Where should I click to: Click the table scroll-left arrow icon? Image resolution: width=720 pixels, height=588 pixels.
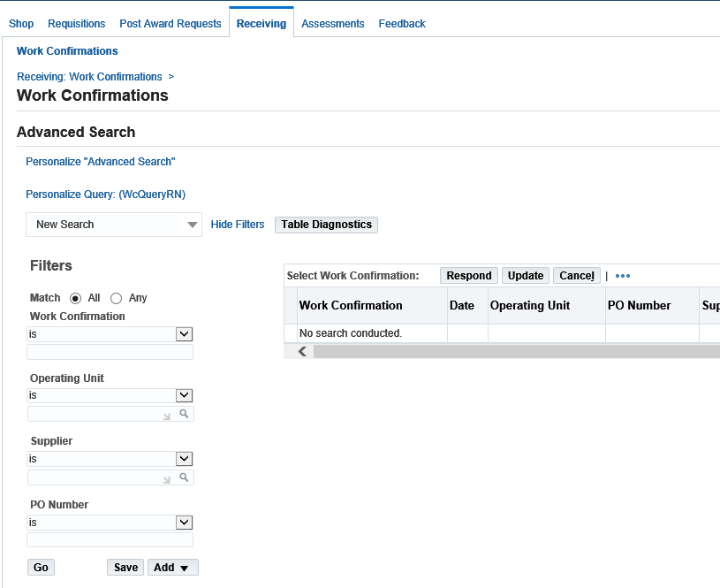(302, 352)
